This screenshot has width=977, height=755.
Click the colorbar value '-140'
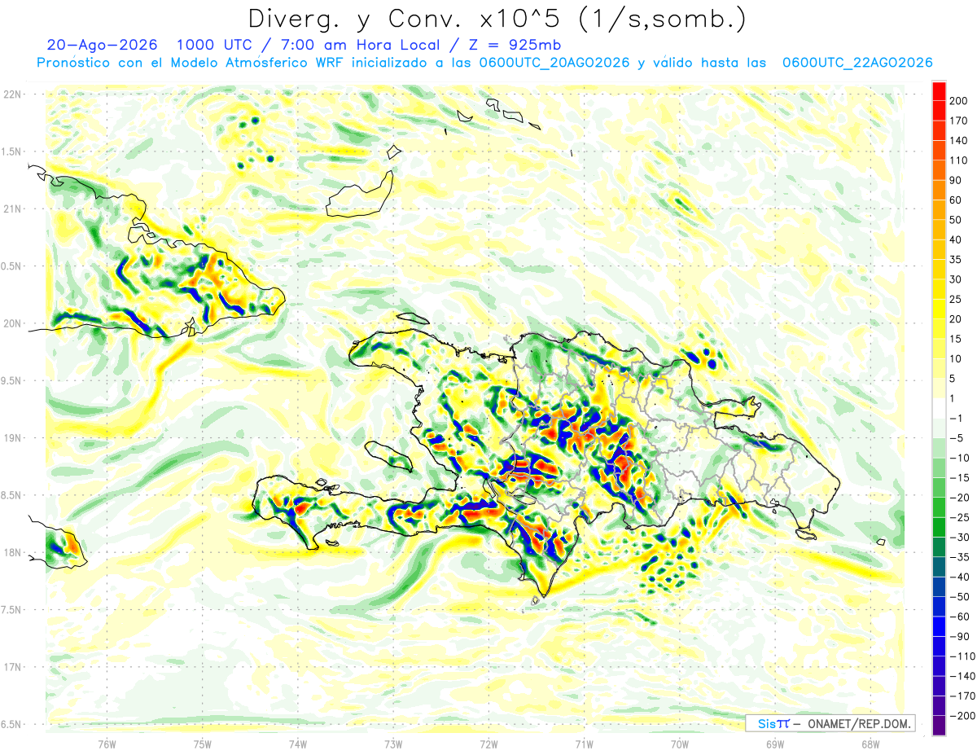pos(962,677)
